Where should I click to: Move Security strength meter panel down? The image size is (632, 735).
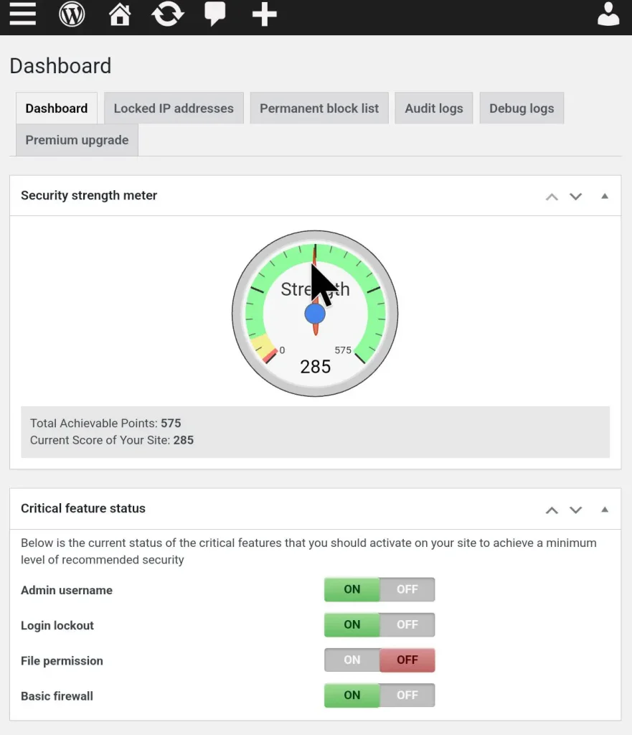575,197
